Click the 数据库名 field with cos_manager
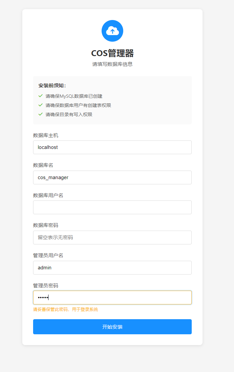 [112, 177]
